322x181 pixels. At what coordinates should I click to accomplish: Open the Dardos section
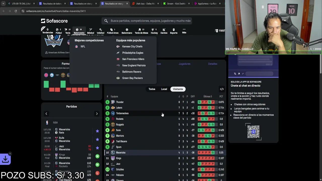point(164,31)
